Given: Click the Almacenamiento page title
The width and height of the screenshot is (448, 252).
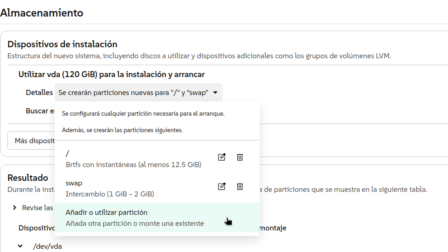Looking at the screenshot, I should tap(42, 13).
